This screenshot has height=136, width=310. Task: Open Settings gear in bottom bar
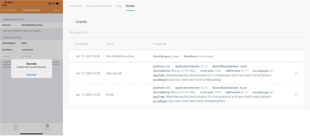point(47,126)
